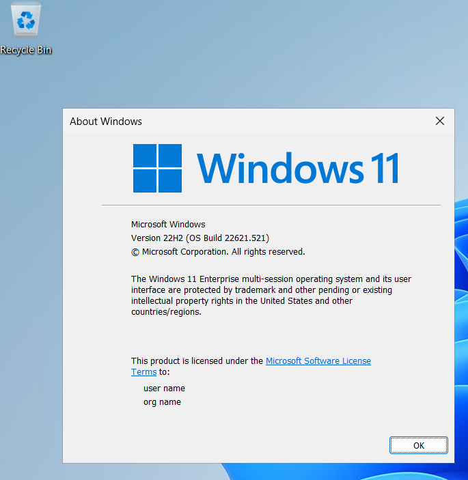Click the Microsoft Corporation copyright line

pos(218,252)
